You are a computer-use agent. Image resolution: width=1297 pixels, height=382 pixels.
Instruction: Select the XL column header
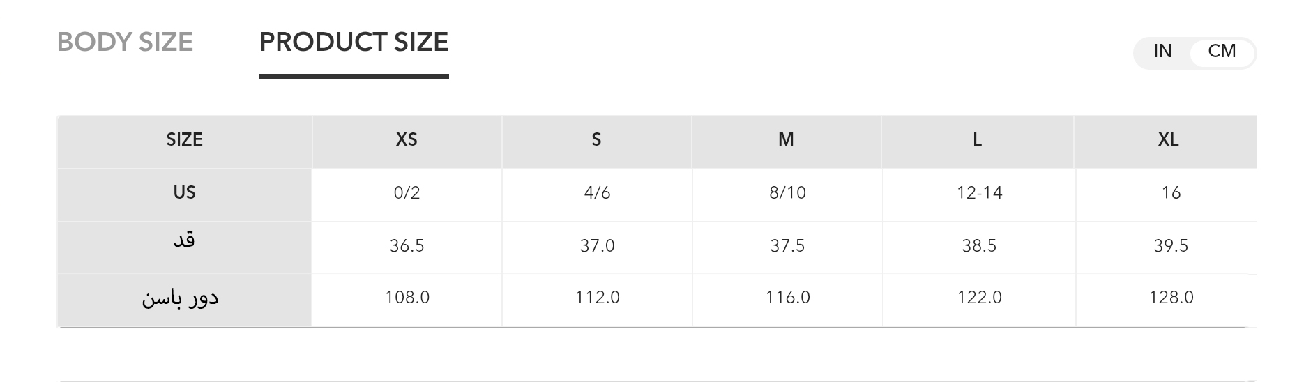1168,140
